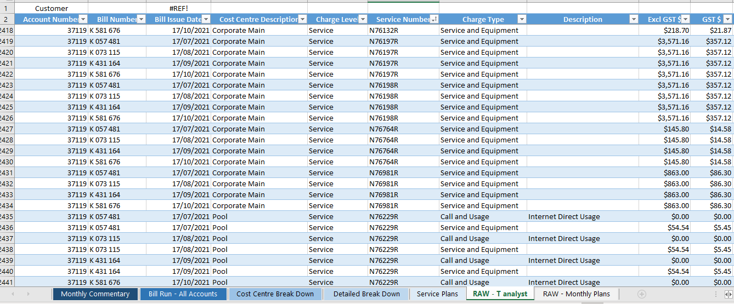Select the $218.70 Excl GST cell
Screen dimensions: 734x304
pos(664,31)
